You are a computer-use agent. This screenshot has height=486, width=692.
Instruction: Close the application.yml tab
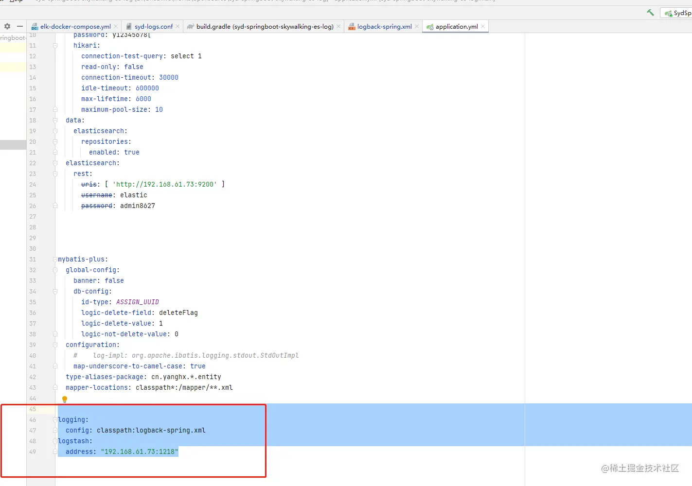pyautogui.click(x=483, y=27)
